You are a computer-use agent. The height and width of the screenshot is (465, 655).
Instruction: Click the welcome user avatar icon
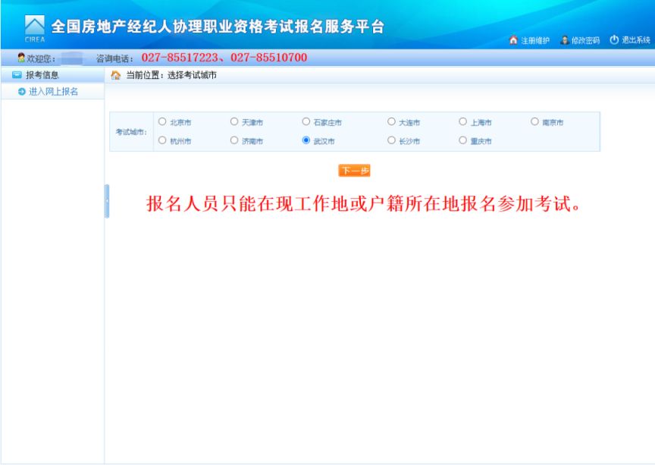coord(21,58)
